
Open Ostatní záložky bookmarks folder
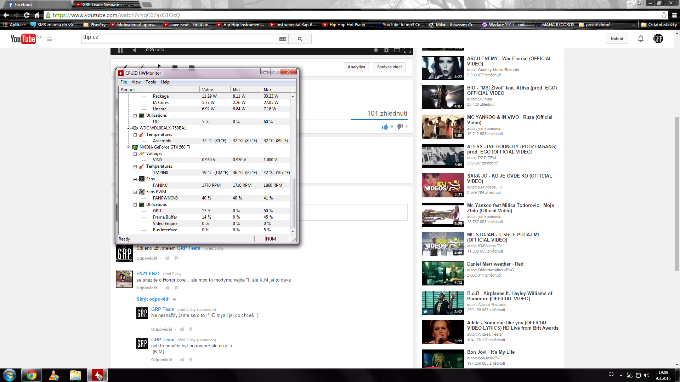point(659,25)
